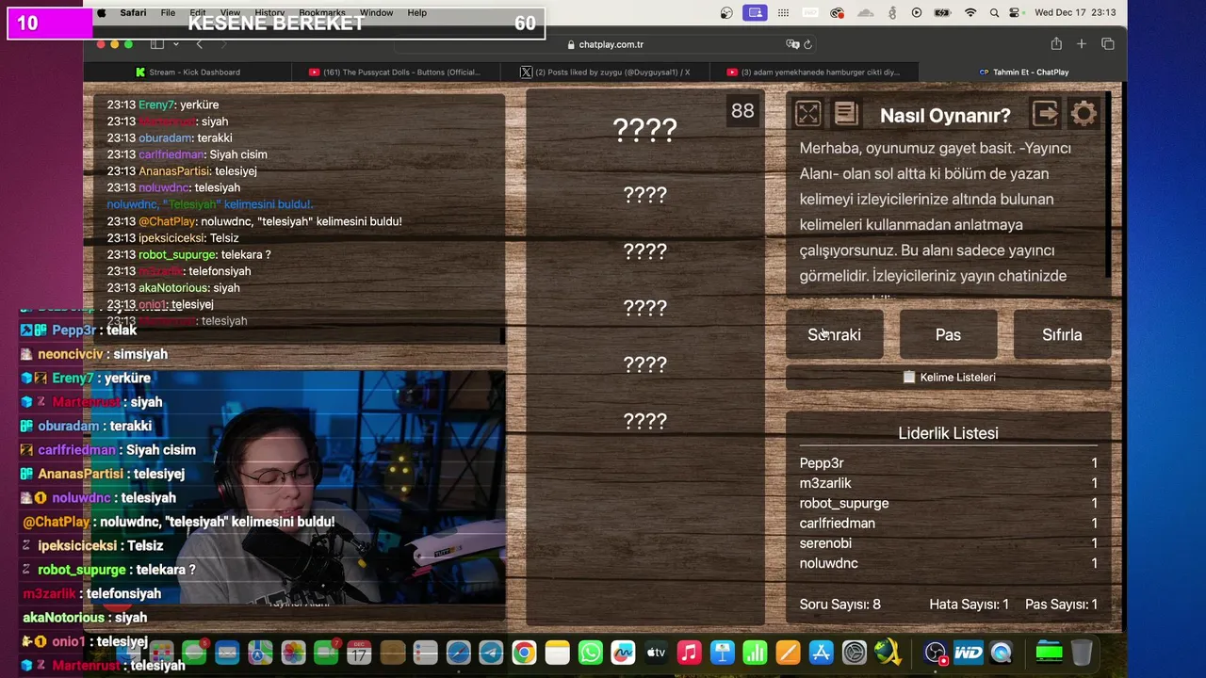The image size is (1206, 678).
Task: Reload the chatplay.com.tr page
Action: pyautogui.click(x=807, y=44)
